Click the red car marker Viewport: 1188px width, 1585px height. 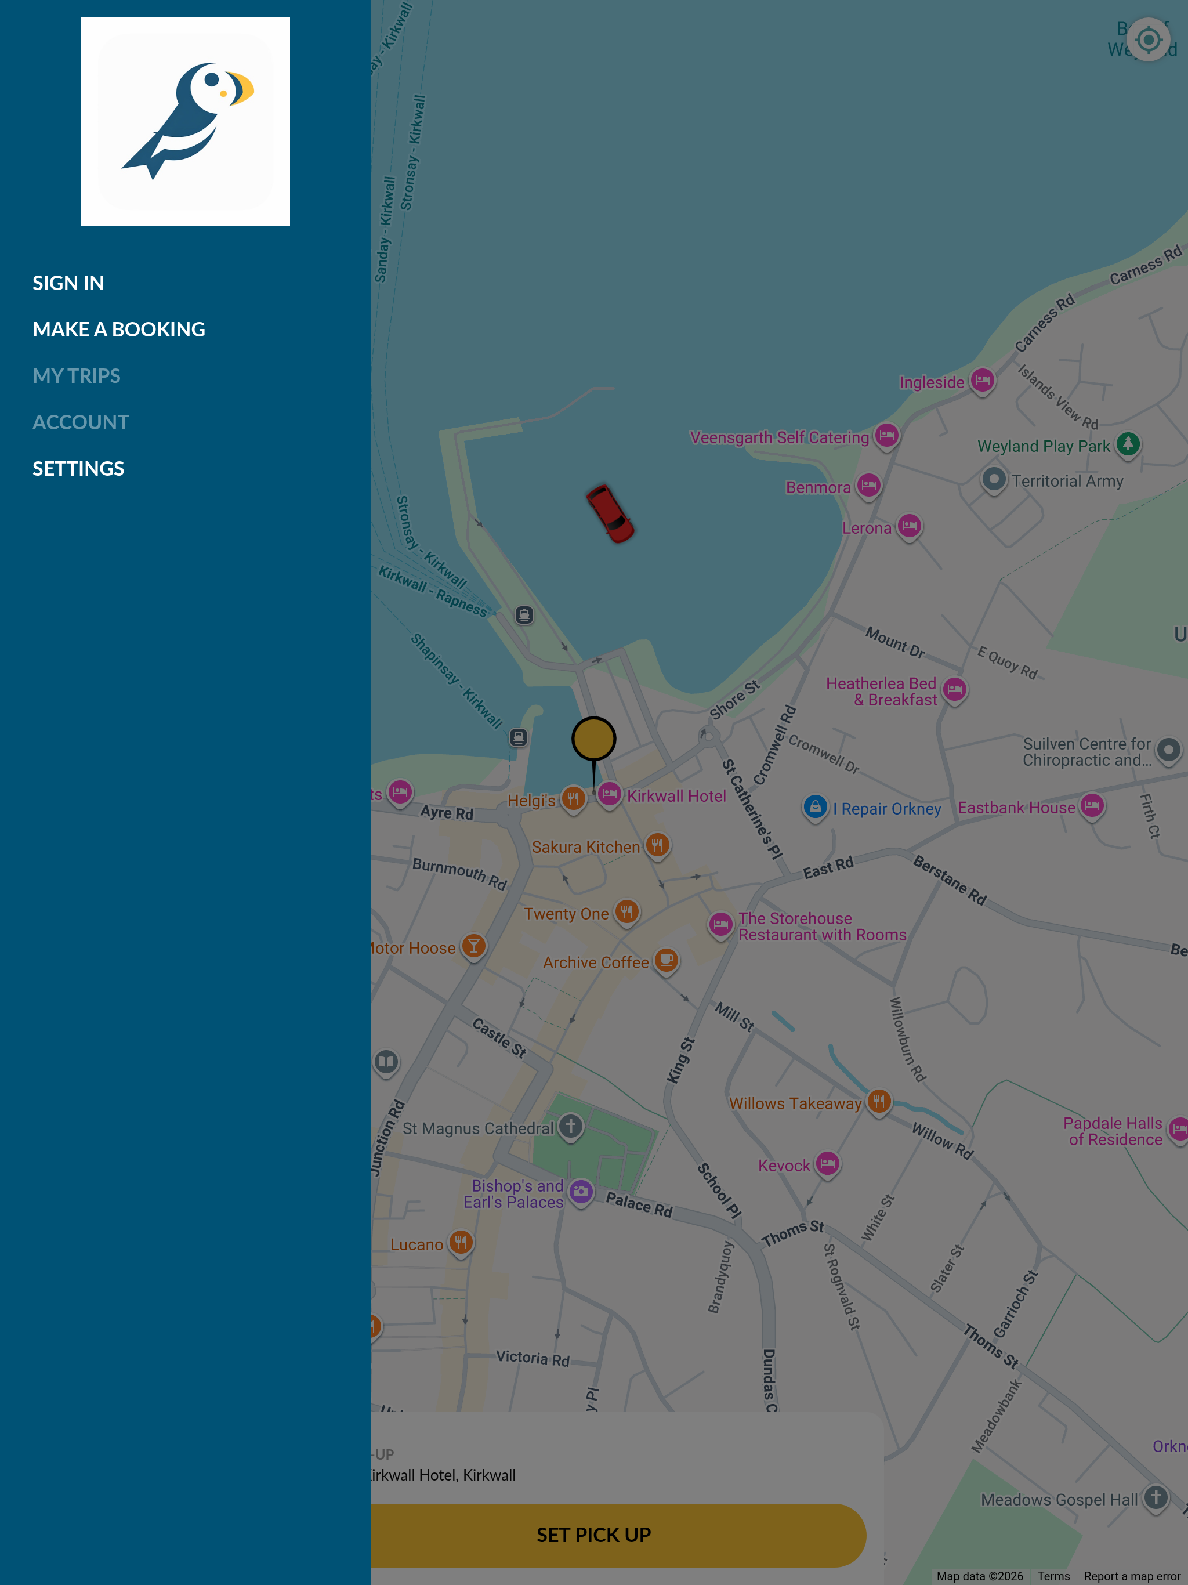click(610, 513)
